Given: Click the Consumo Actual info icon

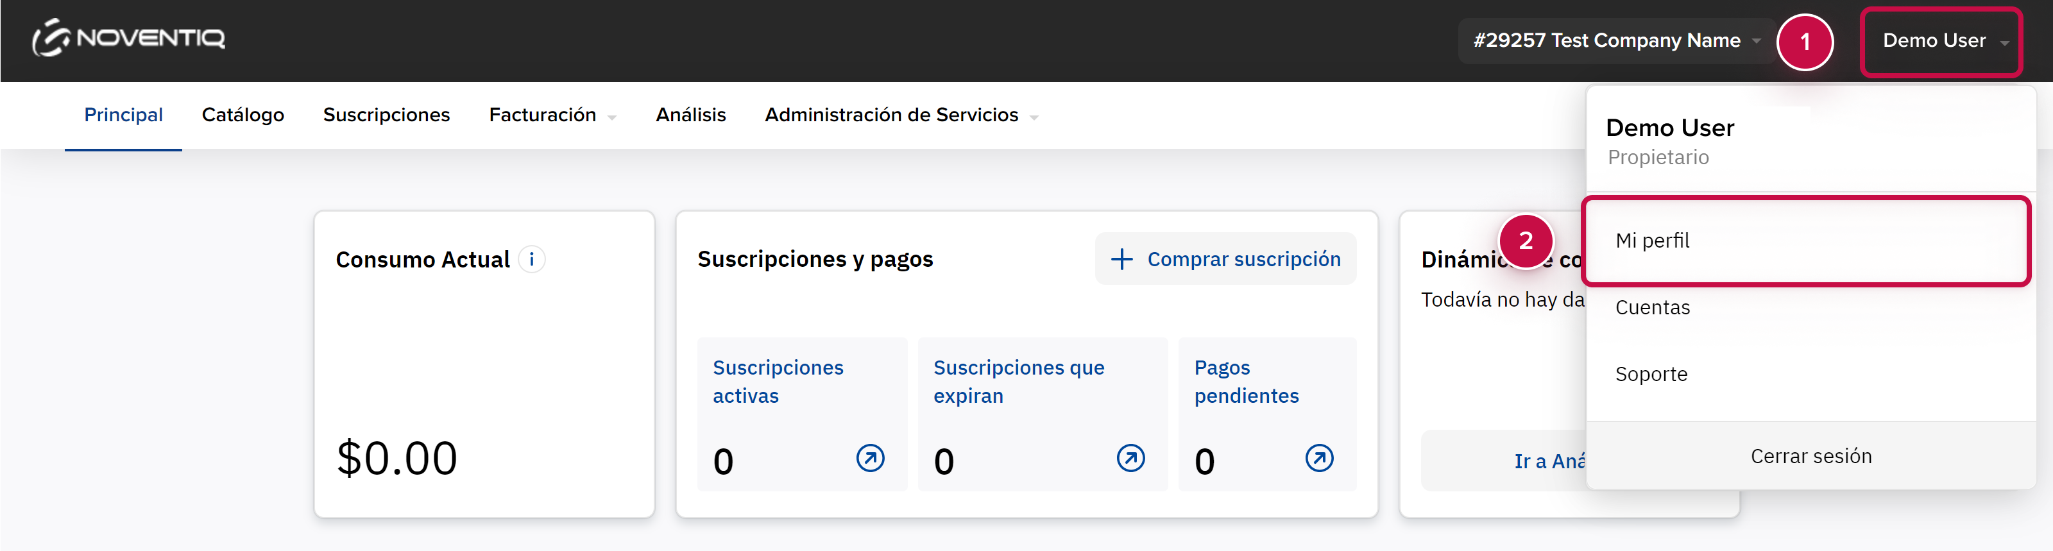Looking at the screenshot, I should [532, 259].
